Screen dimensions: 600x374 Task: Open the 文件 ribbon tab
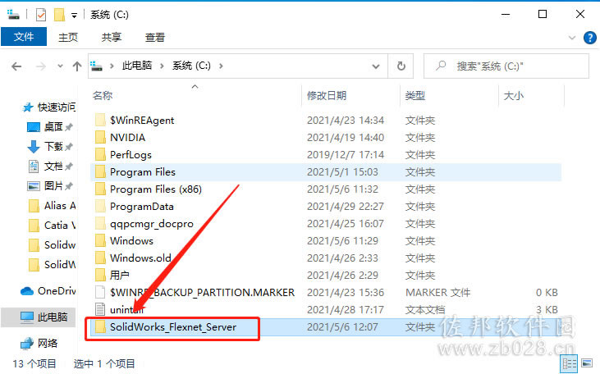(24, 37)
